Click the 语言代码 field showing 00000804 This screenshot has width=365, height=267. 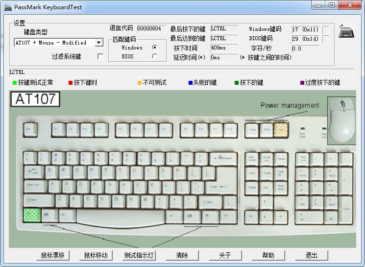(151, 28)
